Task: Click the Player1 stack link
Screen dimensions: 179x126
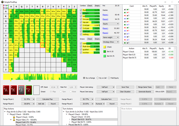Action: tap(105, 15)
